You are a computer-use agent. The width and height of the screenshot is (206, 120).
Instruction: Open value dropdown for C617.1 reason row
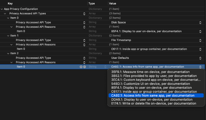tap(200, 49)
